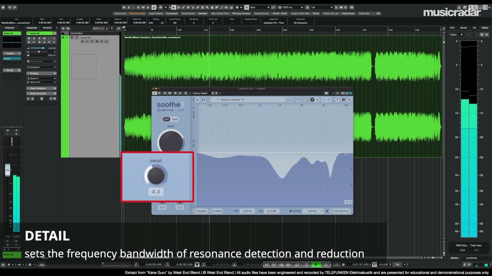Click next preset arrow in soothe3

click(218, 100)
